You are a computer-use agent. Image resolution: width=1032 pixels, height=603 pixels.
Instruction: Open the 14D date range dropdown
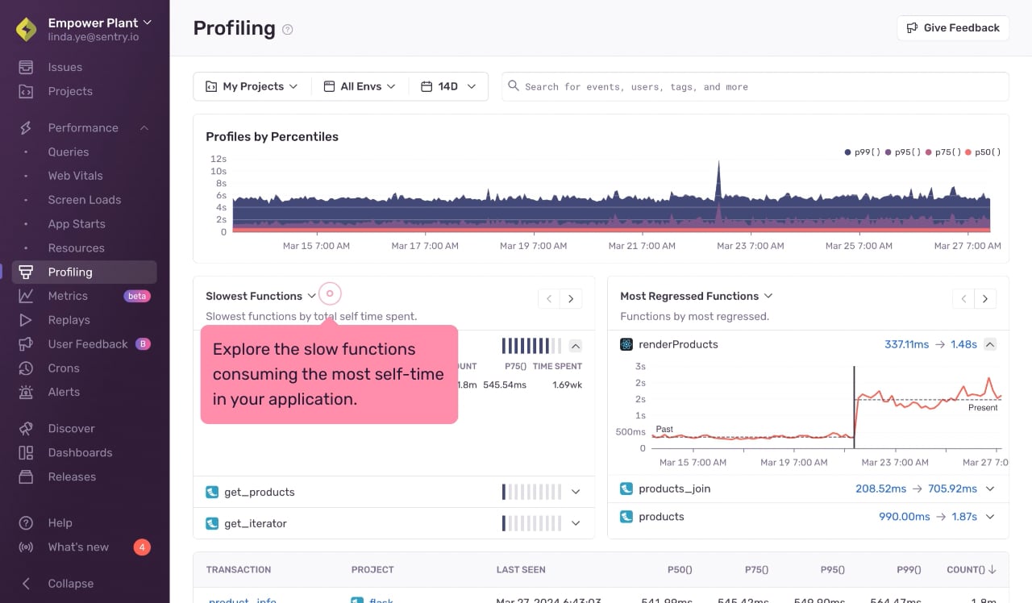pyautogui.click(x=449, y=86)
